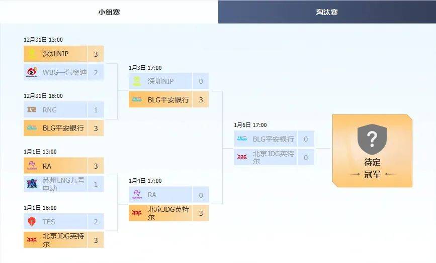436x263 pixels.
Task: Click the RA logo in Jan 1 match
Action: point(32,166)
